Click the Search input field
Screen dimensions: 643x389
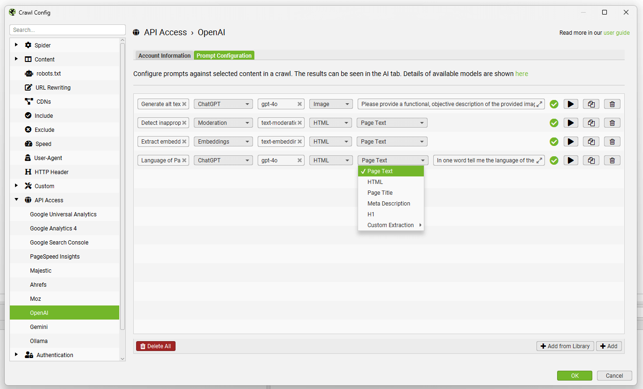(67, 30)
